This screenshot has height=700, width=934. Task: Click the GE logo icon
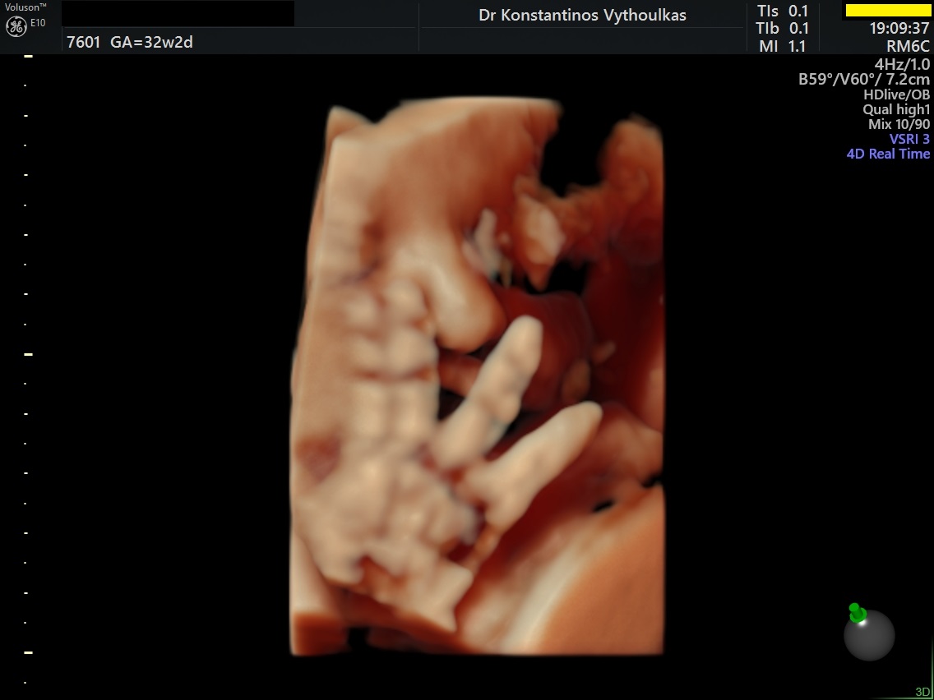click(16, 26)
